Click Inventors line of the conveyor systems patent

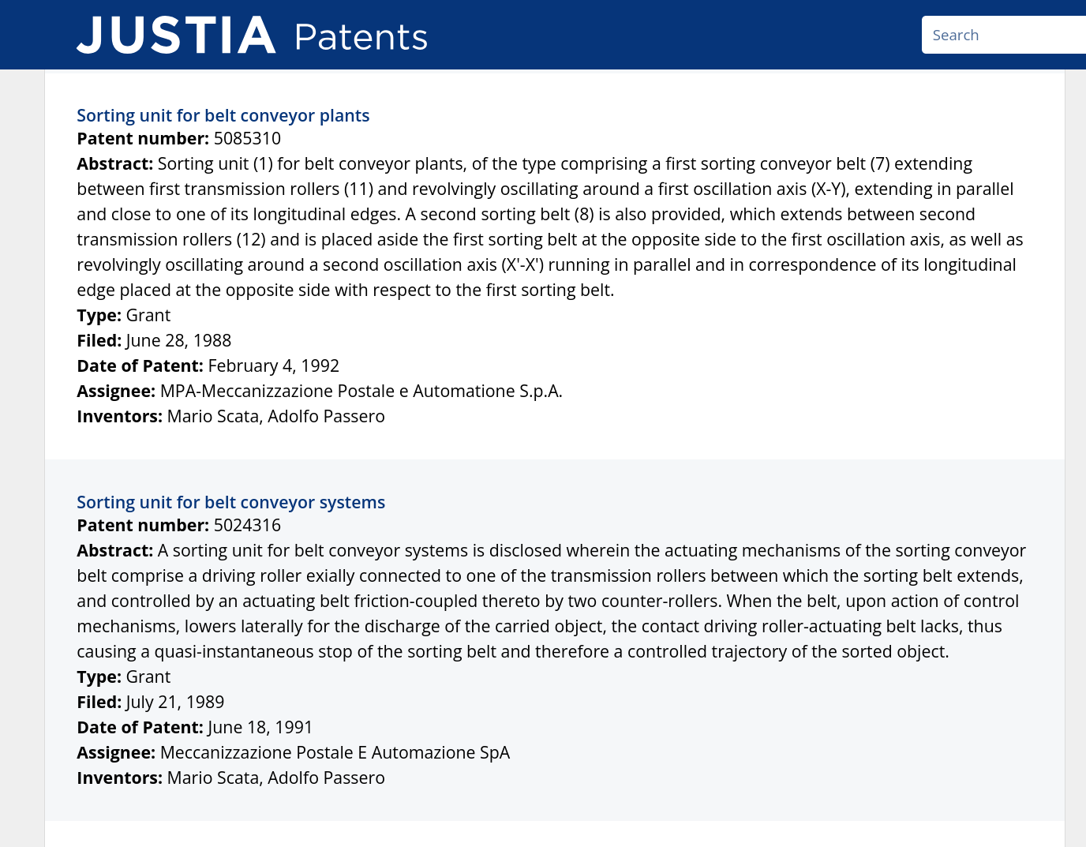[x=230, y=778]
